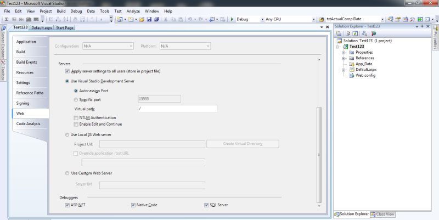Click Solution Explorer's Properties icon
The height and width of the screenshot is (220, 439).
(339, 33)
